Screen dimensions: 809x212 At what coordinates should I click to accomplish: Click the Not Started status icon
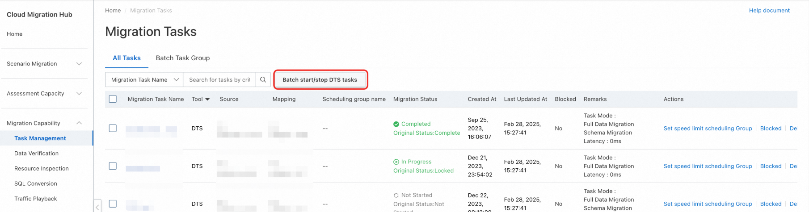click(x=396, y=195)
